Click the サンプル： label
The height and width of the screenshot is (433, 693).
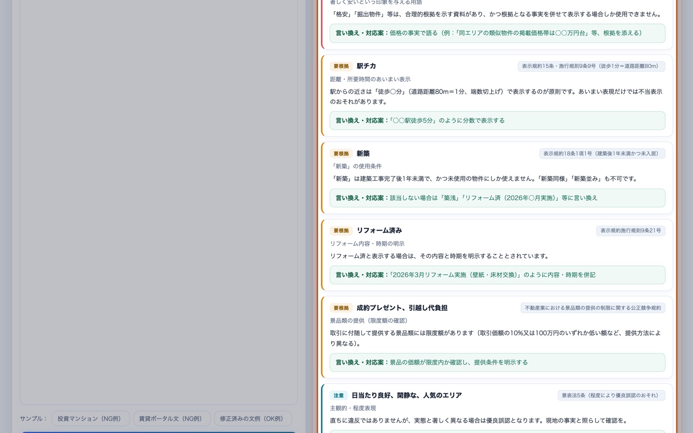pyautogui.click(x=34, y=419)
